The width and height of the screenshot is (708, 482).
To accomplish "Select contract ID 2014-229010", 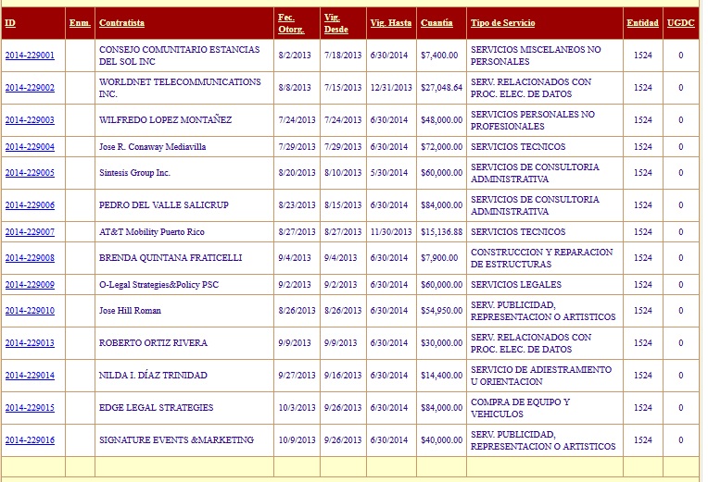I will tap(30, 311).
